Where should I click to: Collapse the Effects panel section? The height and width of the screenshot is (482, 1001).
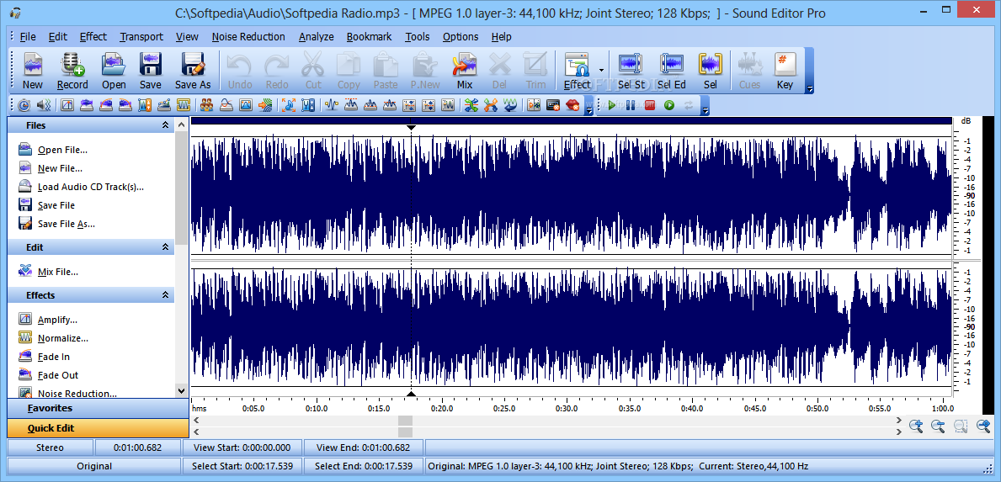click(166, 295)
